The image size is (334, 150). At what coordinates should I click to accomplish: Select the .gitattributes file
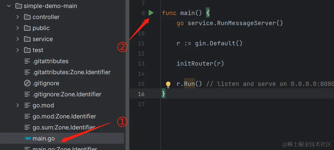[50, 61]
